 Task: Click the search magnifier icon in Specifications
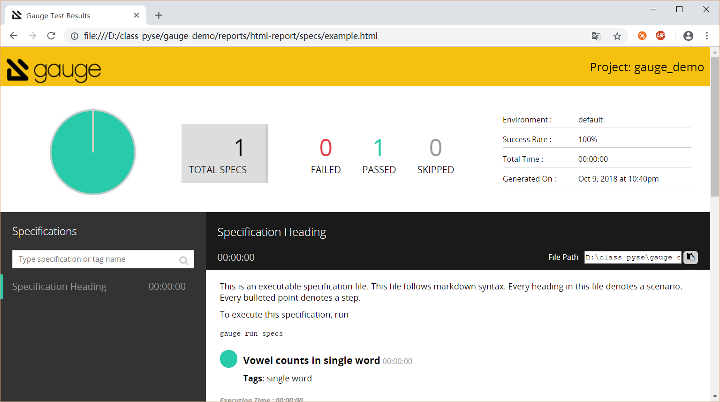pyautogui.click(x=184, y=260)
